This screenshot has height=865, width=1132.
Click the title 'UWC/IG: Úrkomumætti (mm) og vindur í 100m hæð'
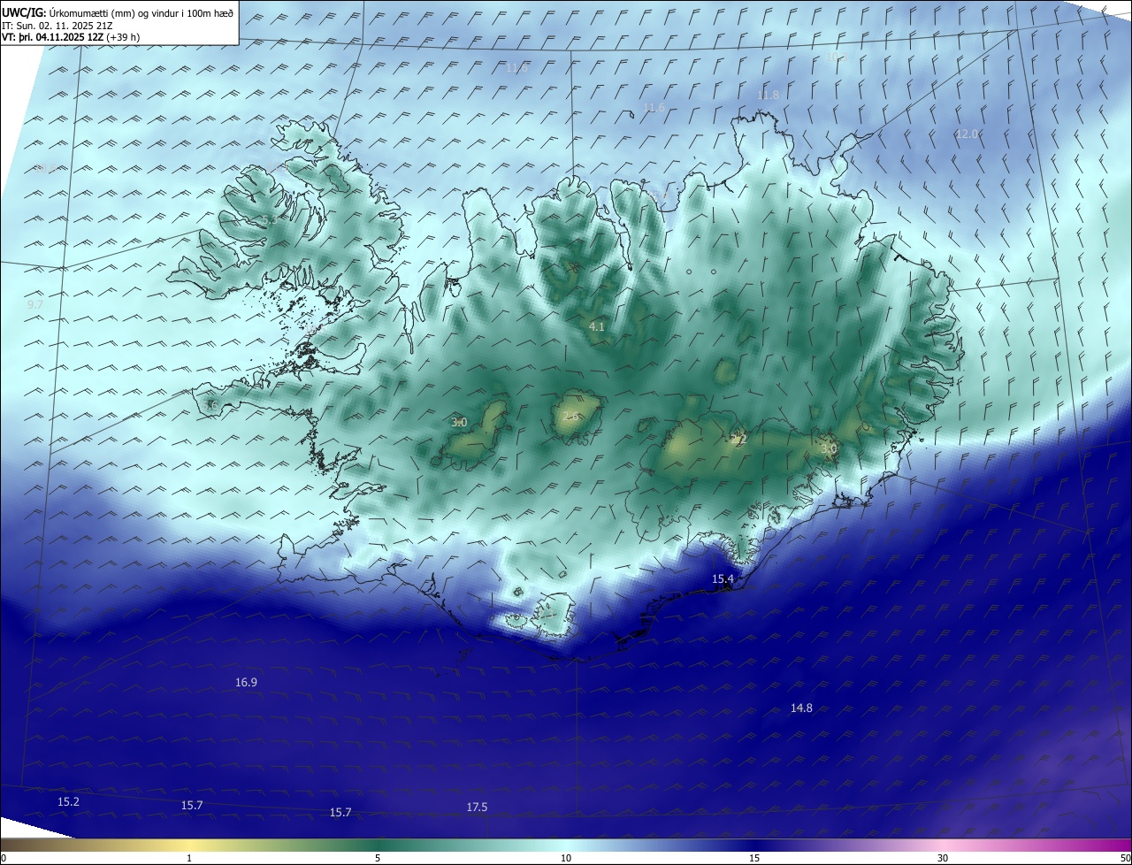click(118, 13)
